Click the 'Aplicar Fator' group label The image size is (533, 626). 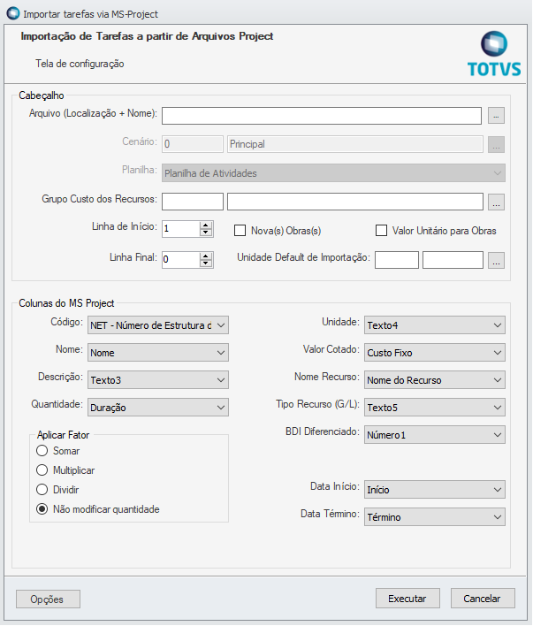(x=63, y=435)
